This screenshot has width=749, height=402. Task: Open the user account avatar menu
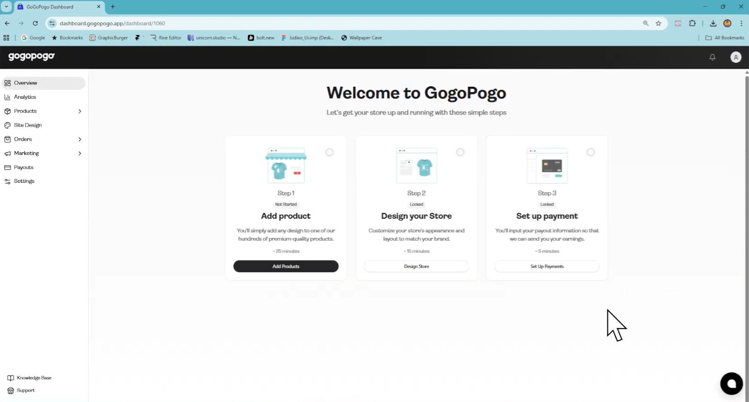click(736, 57)
